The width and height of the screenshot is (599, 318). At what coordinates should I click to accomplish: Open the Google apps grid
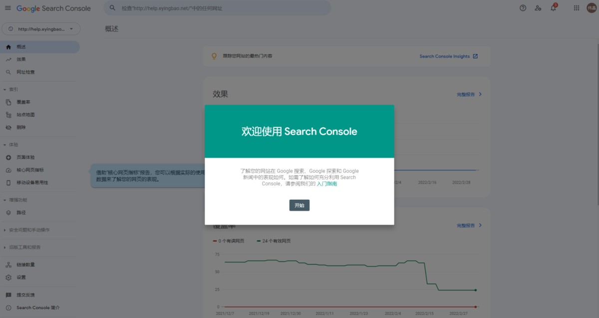577,8
